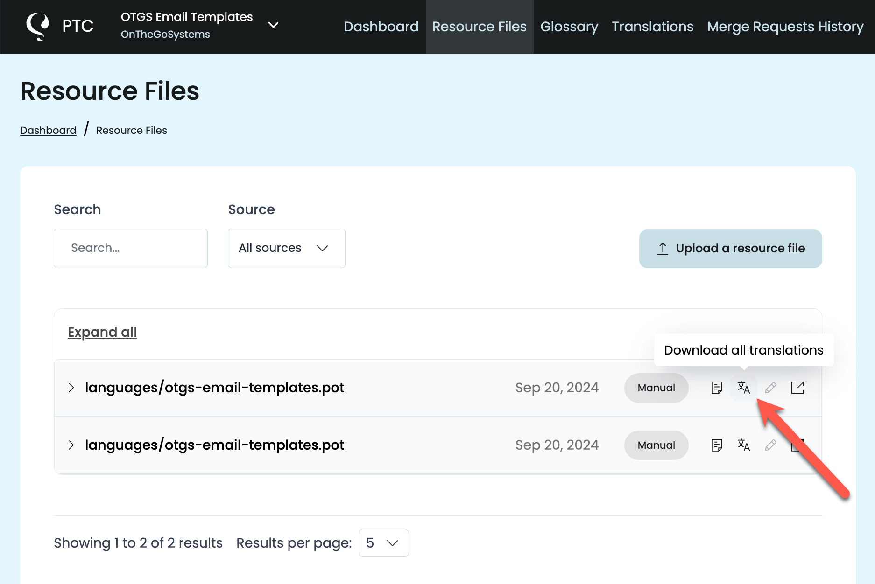
Task: Open the All sources dropdown
Action: click(x=286, y=248)
